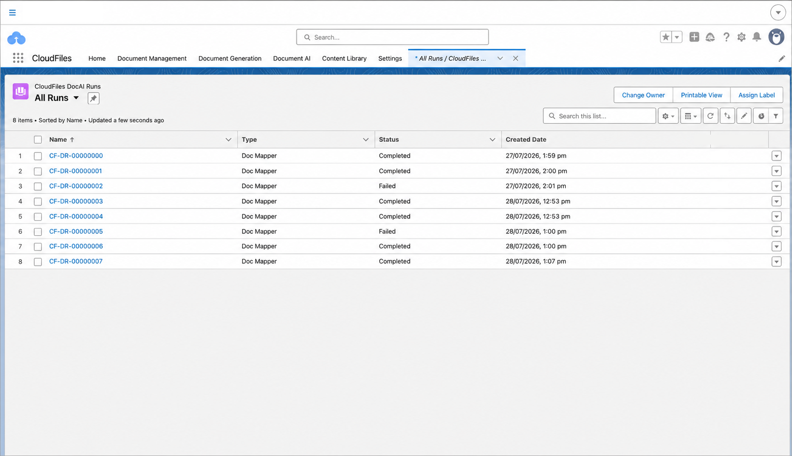Open the Type column actions chevron
The width and height of the screenshot is (792, 456).
[366, 139]
